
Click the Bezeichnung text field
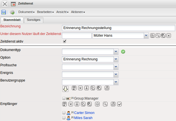[x=118, y=28]
